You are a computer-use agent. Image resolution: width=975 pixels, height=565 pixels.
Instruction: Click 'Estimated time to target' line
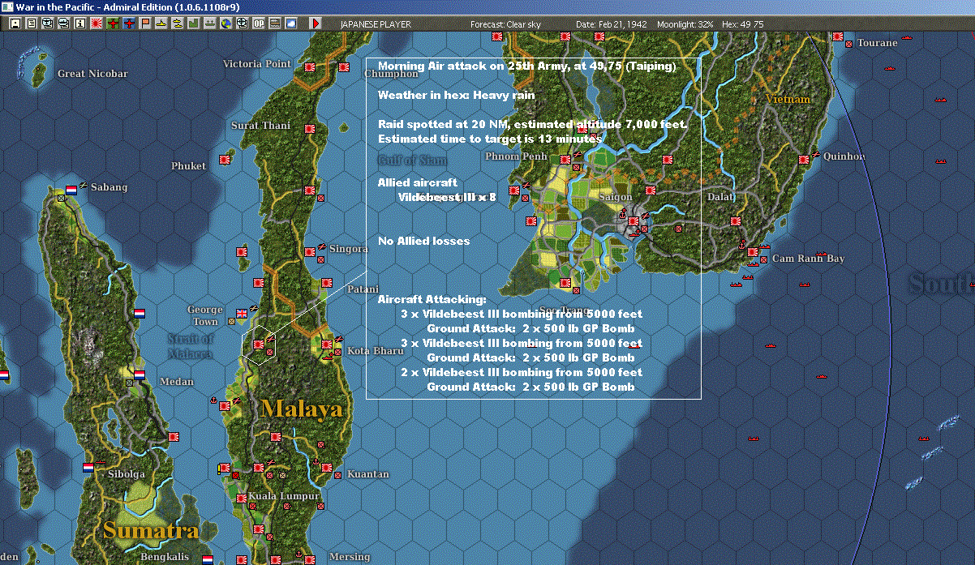(490, 139)
